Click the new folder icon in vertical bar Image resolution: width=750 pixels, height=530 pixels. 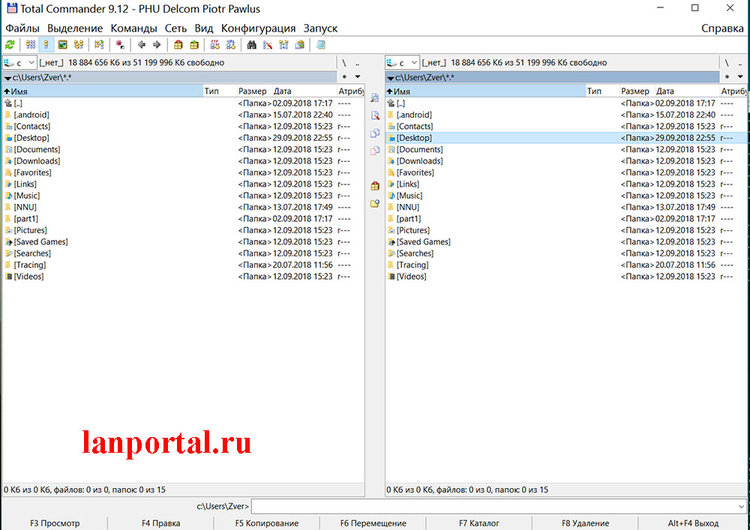tap(375, 204)
